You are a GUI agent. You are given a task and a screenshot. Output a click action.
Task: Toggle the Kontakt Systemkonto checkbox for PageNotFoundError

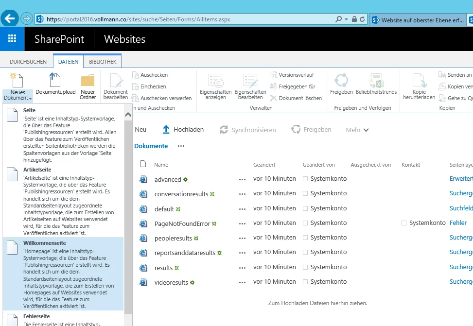(x=404, y=223)
